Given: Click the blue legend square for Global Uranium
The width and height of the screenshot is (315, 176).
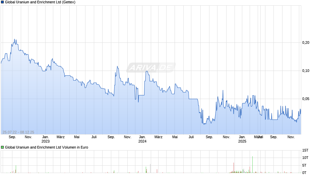Looking at the screenshot, I should pos(2,2).
